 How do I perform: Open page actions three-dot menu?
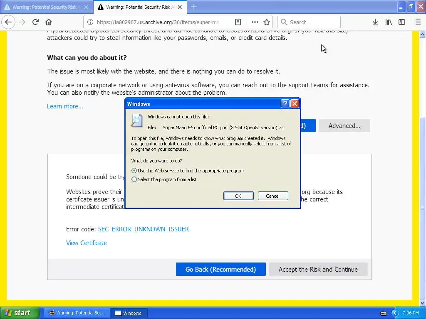click(255, 22)
